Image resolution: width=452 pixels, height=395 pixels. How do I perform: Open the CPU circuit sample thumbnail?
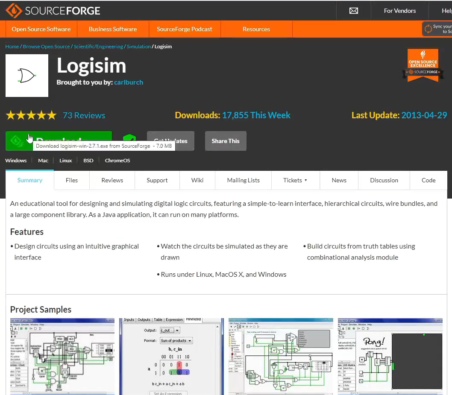point(62,357)
